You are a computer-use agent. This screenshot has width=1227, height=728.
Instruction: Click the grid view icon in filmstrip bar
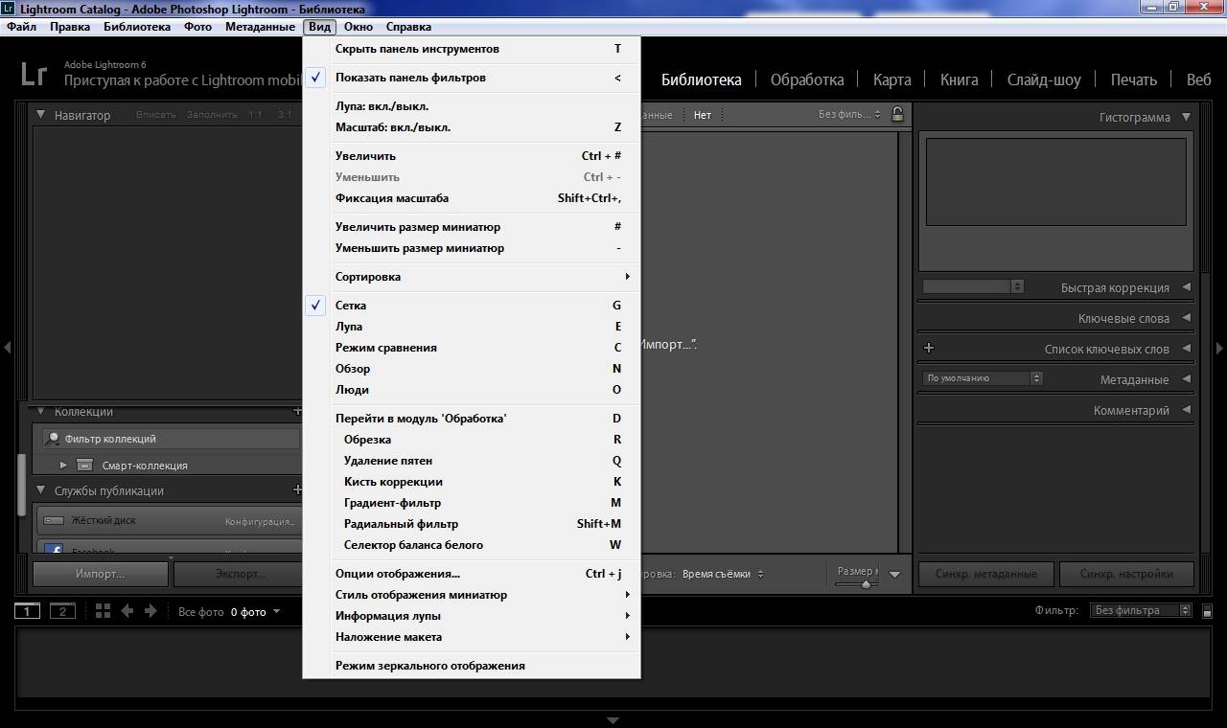pos(103,611)
